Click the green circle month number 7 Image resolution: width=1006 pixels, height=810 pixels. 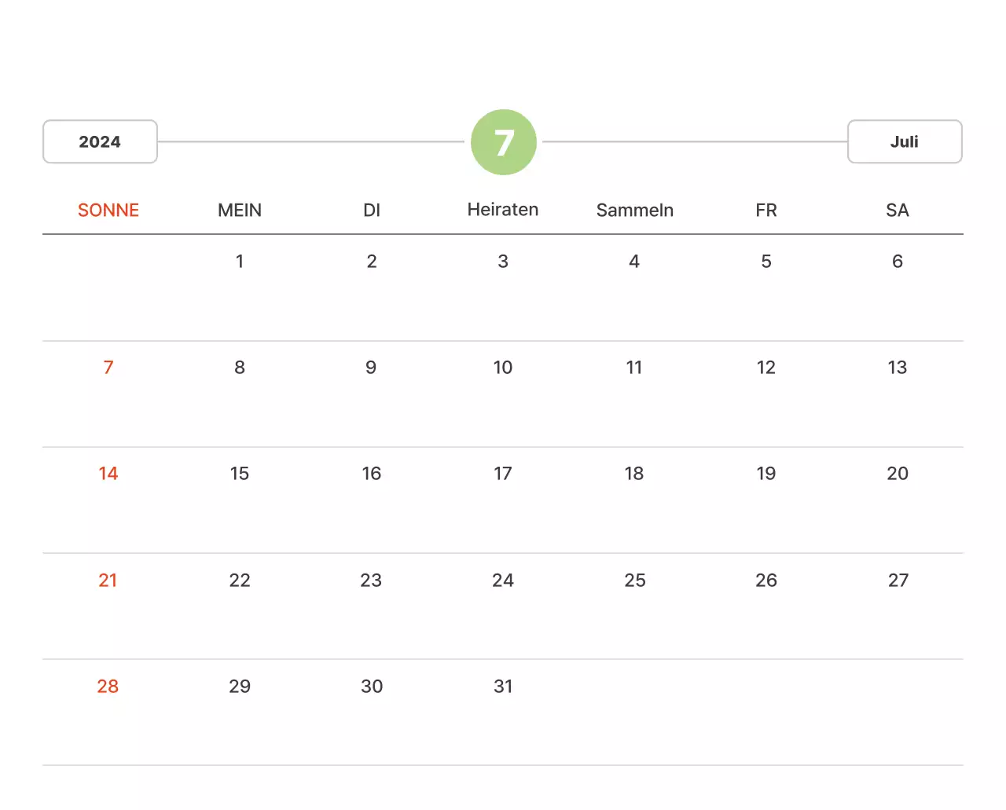[x=504, y=142]
